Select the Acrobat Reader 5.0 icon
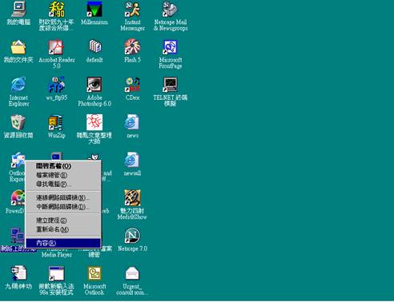 pyautogui.click(x=57, y=47)
